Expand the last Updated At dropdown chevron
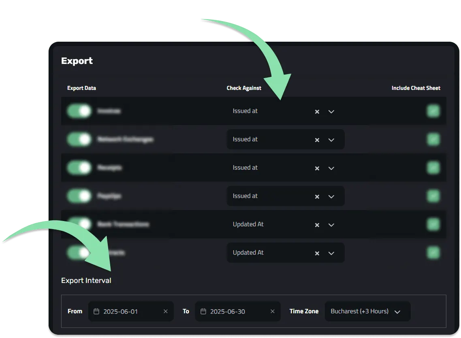461x338 pixels. pos(331,253)
